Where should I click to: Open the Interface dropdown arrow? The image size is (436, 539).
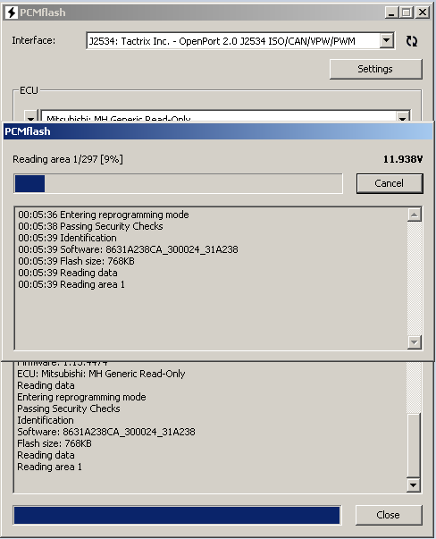(x=387, y=40)
